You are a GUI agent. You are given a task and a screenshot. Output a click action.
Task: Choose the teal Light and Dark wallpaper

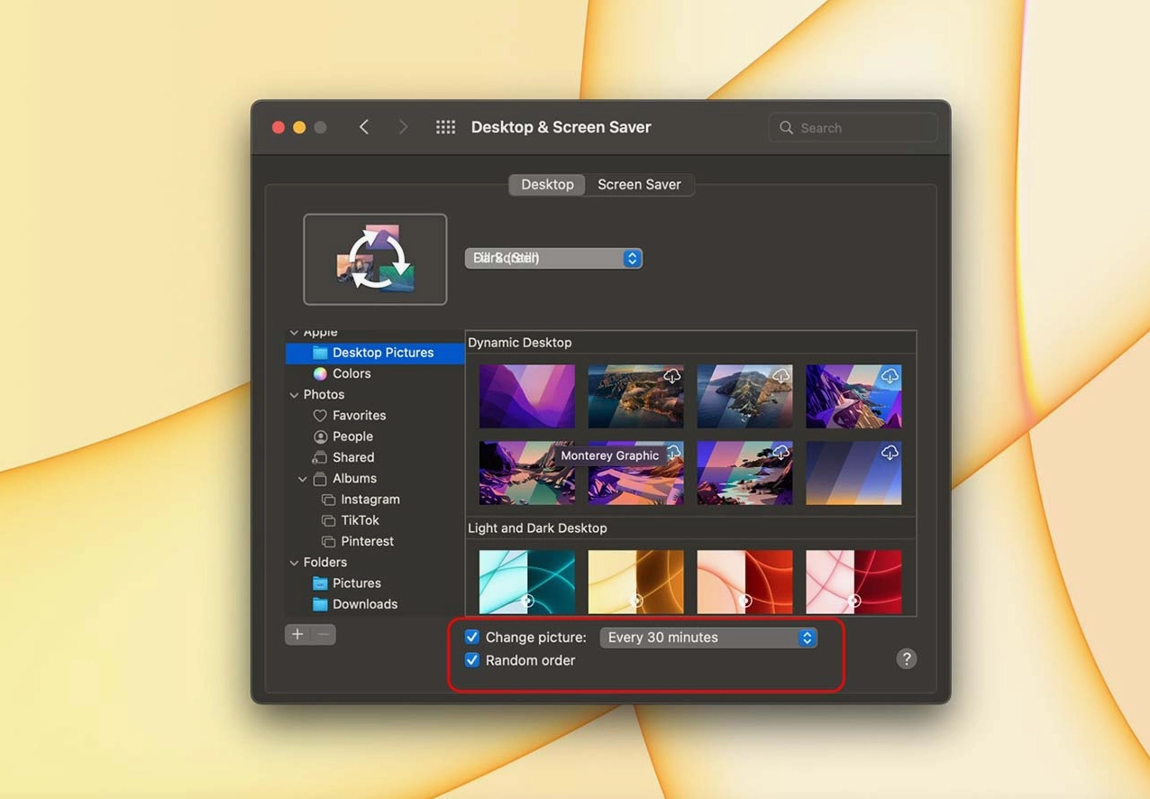526,582
